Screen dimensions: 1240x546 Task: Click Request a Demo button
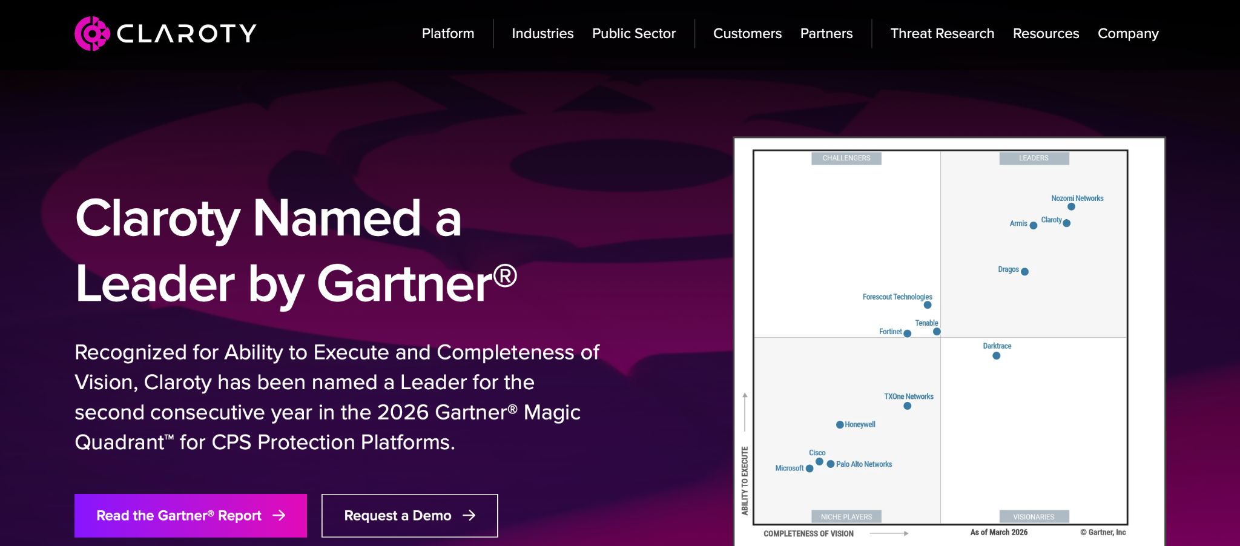(410, 516)
